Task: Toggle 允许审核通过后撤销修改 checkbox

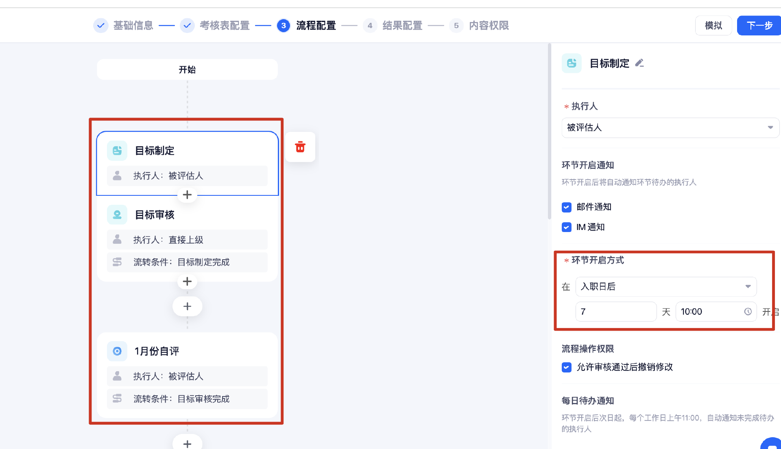Action: pos(566,367)
